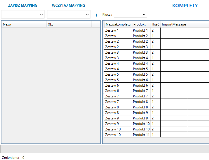Sort by Nazwakompletu column header
Screen dimensions: 209x160
(118, 24)
